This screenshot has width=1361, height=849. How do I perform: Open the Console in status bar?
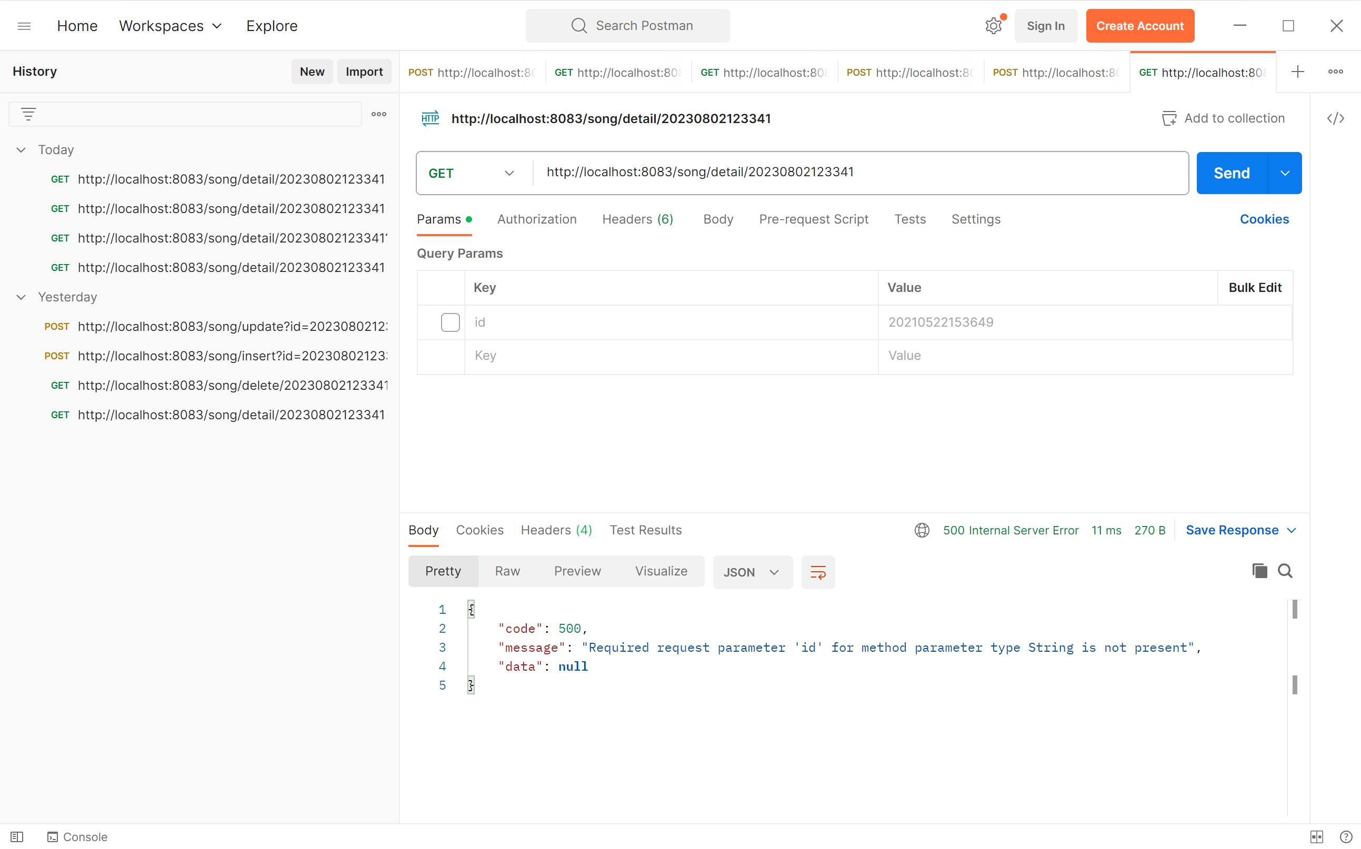tap(77, 837)
